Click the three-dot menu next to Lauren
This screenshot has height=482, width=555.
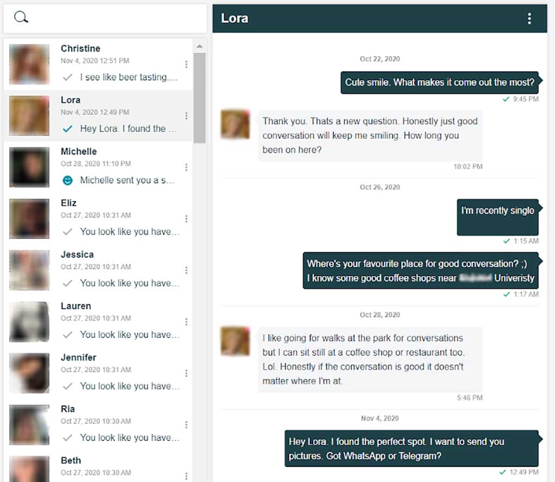pos(187,321)
